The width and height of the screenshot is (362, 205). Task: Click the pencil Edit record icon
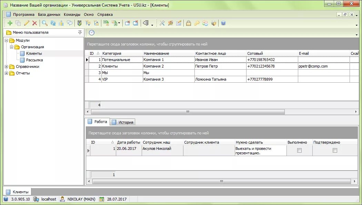coord(27,23)
